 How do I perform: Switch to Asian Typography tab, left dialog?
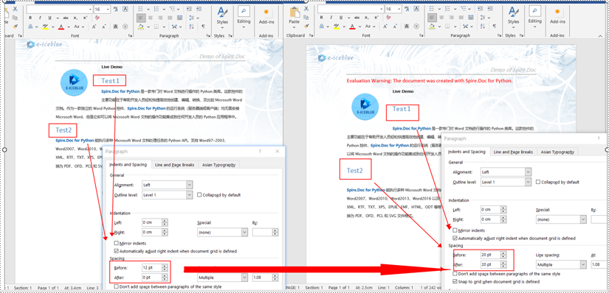219,165
